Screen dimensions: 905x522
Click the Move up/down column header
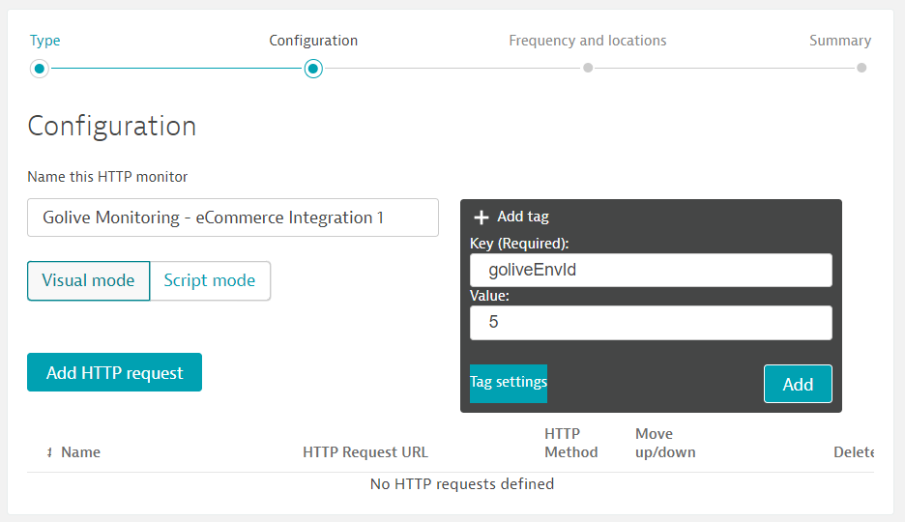[665, 443]
